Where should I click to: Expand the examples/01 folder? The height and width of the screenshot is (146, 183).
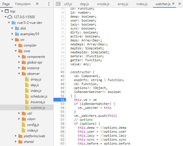pyautogui.click(x=12, y=34)
